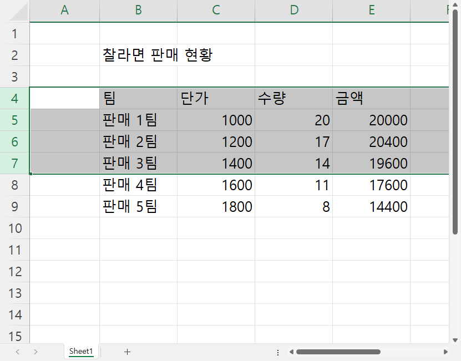Select quantity cell 20
This screenshot has height=361, width=461.
click(293, 120)
